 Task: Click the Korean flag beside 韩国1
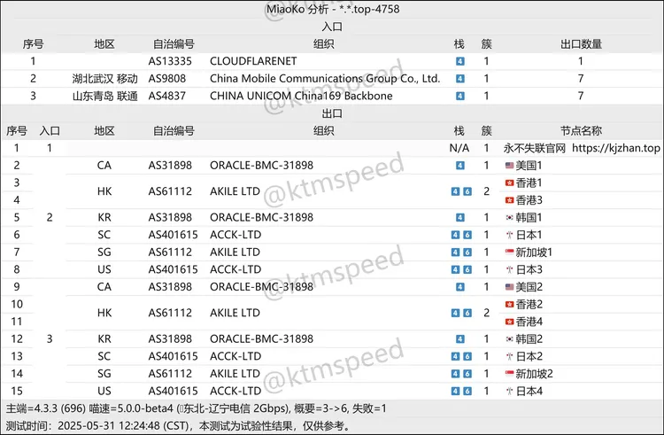508,217
